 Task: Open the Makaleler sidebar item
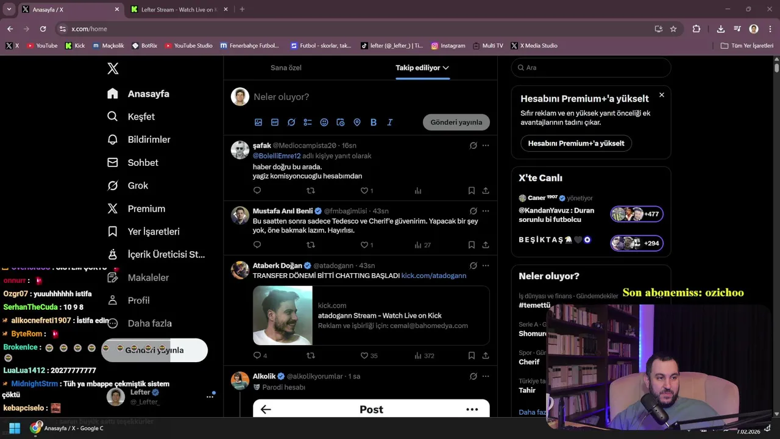click(138, 278)
